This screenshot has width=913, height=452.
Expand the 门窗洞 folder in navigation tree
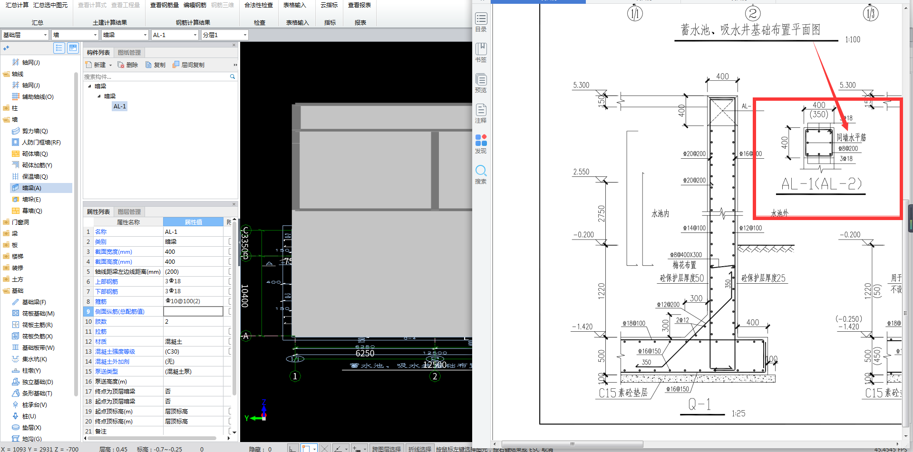coord(6,222)
